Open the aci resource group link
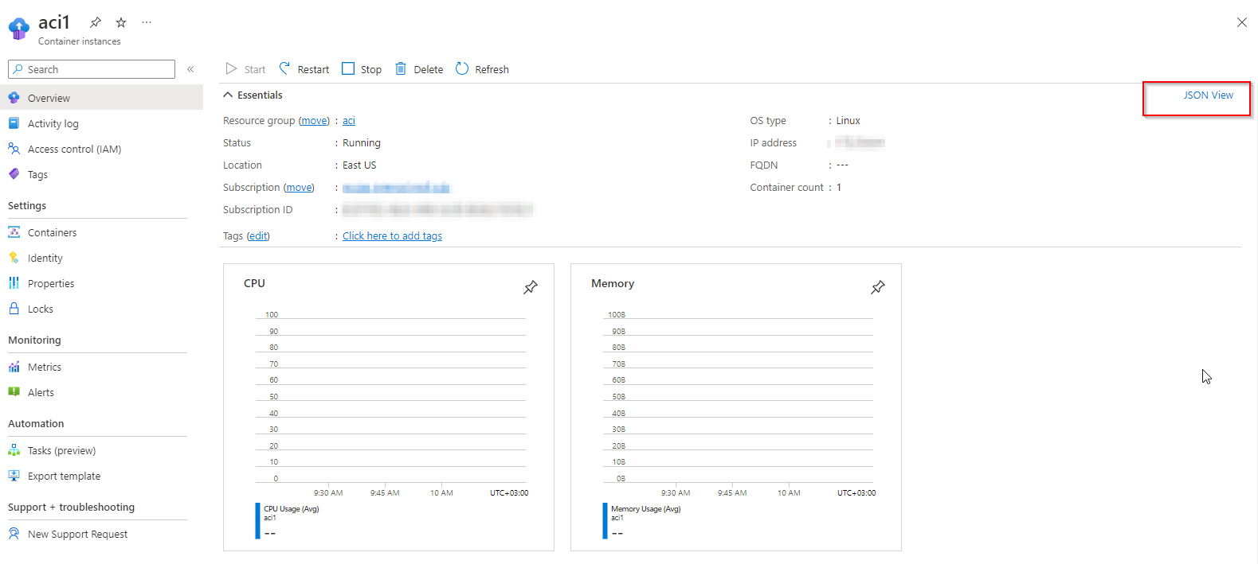 pyautogui.click(x=349, y=121)
